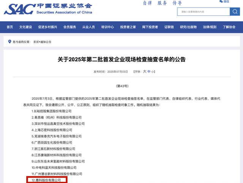This screenshot has height=183, width=243.
Task: Set font size to 大
Action: pyautogui.click(x=145, y=71)
